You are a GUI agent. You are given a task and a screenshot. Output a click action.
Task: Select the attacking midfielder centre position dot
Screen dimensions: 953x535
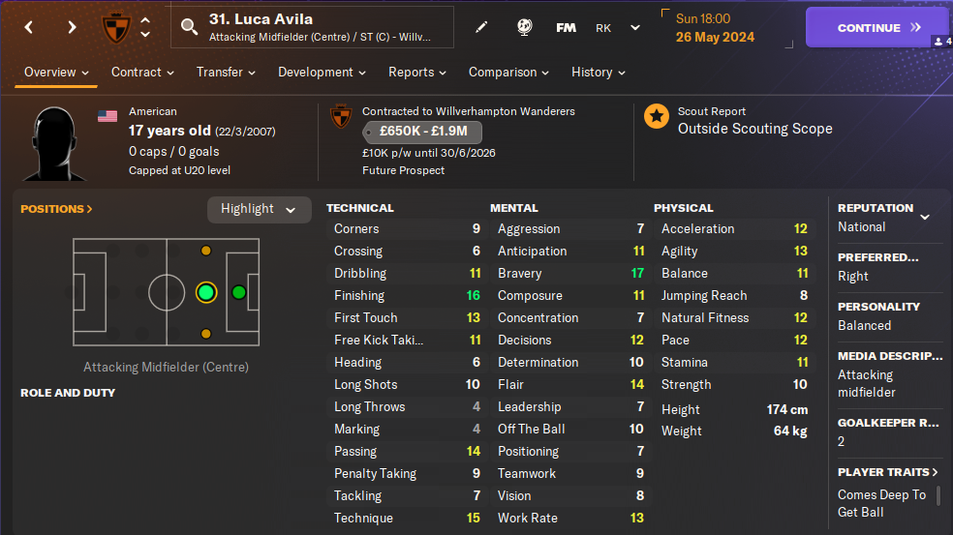tap(205, 292)
